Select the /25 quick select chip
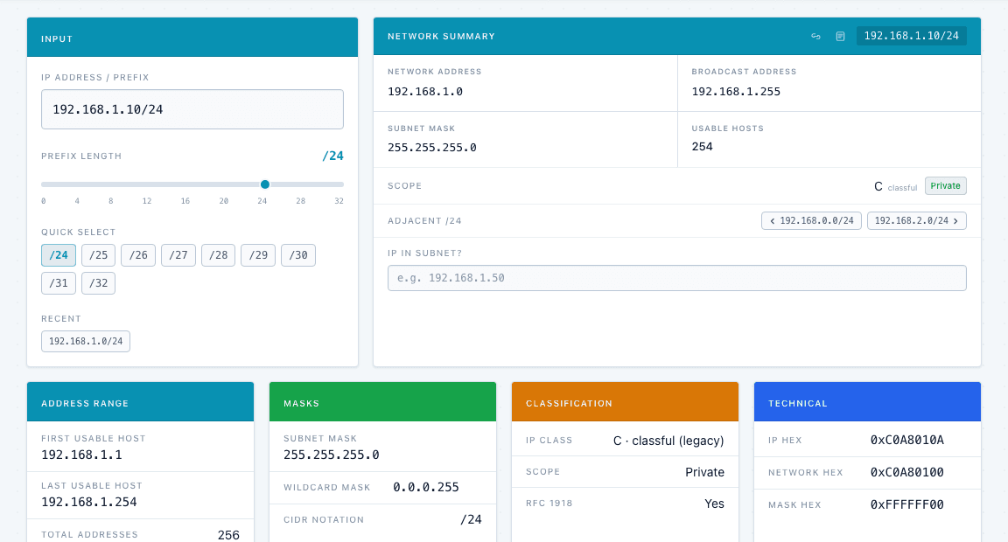1008x542 pixels. (x=98, y=255)
